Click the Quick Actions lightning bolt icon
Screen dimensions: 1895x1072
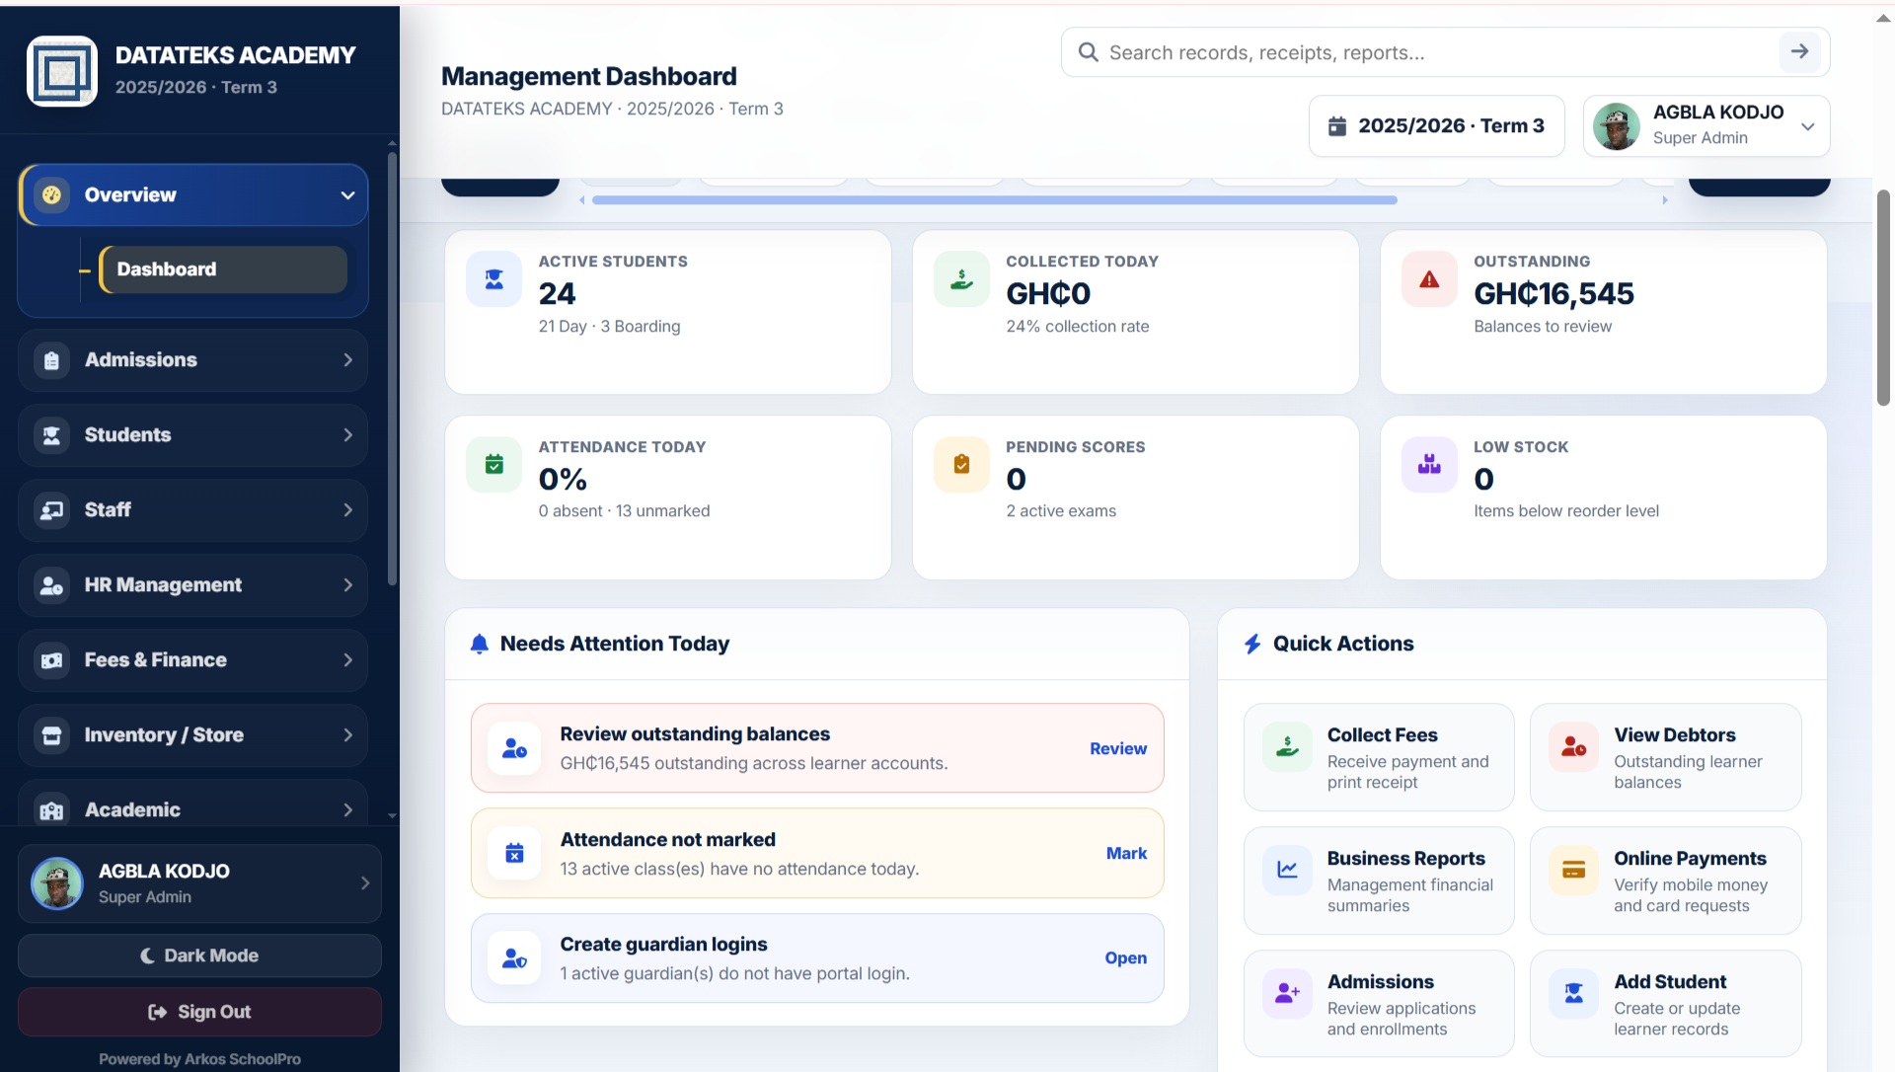1252,644
